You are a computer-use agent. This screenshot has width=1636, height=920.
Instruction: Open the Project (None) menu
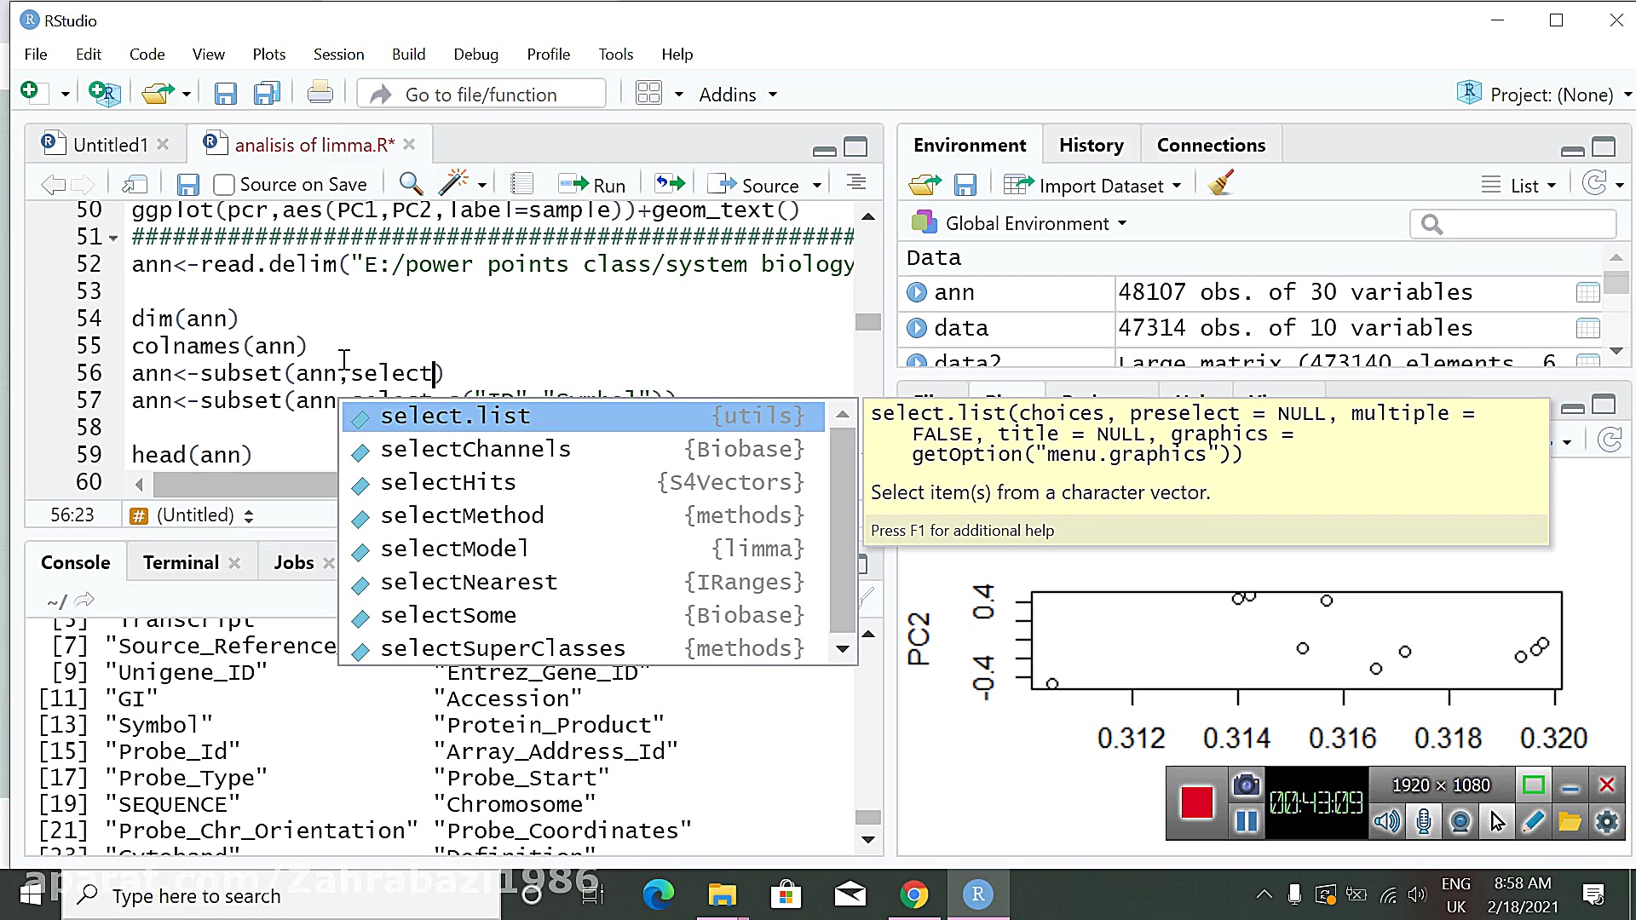pyautogui.click(x=1544, y=94)
